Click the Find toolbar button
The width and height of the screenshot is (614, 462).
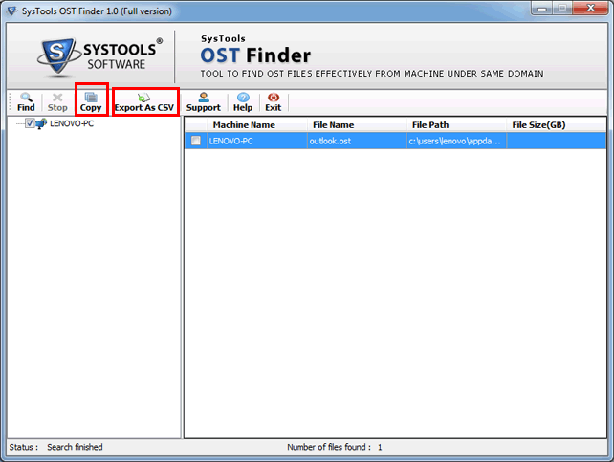[x=26, y=102]
